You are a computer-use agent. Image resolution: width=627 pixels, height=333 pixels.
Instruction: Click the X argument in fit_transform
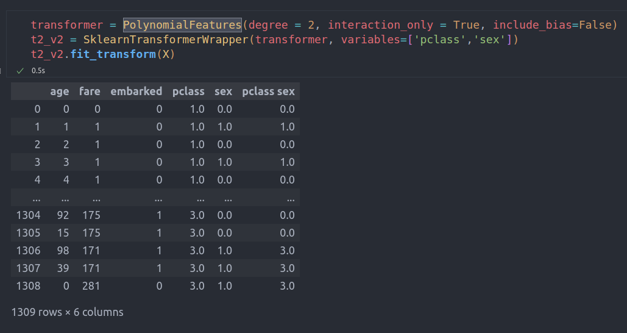(x=166, y=54)
